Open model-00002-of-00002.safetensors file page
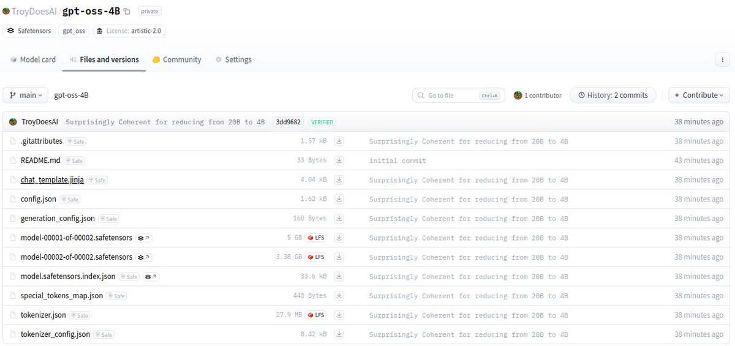Screen dimensions: 735x346 tap(76, 257)
